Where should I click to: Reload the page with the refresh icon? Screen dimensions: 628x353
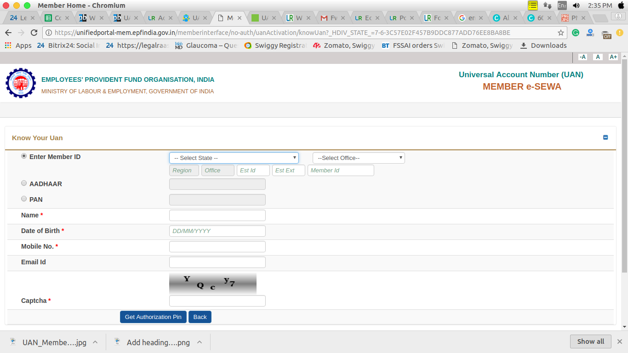click(34, 33)
